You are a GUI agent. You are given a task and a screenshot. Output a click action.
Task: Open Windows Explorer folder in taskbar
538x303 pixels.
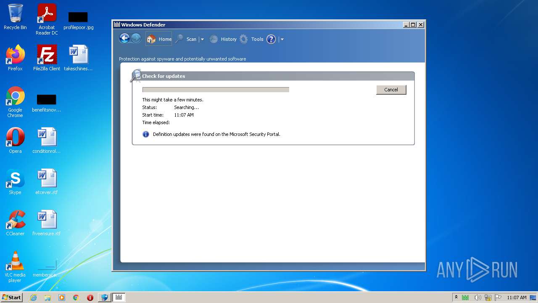click(x=47, y=298)
